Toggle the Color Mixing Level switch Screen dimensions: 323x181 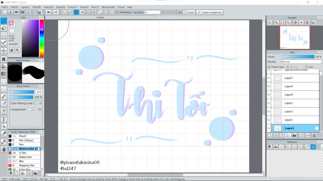(36, 103)
